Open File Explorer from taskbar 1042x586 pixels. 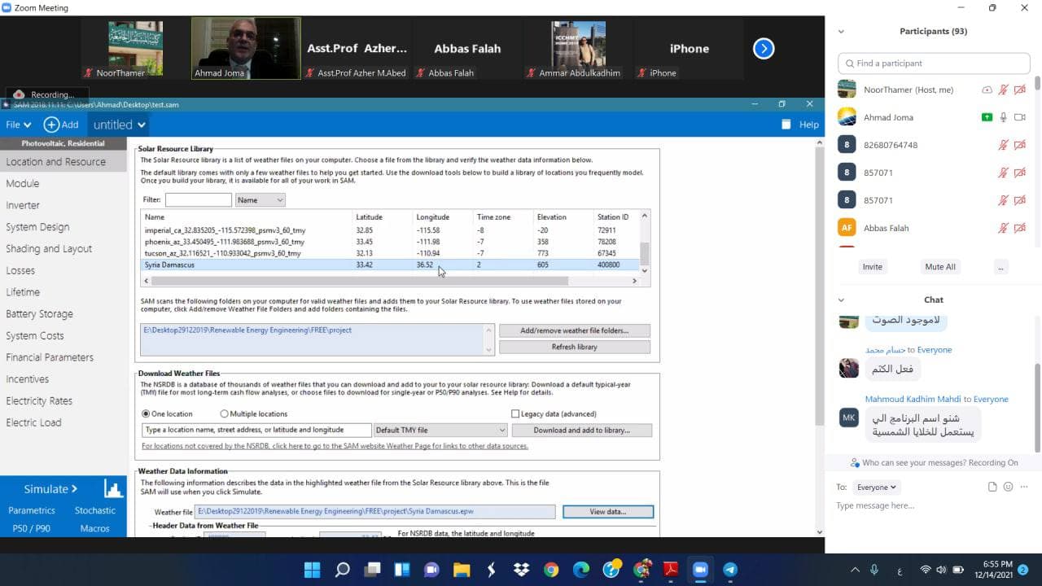pyautogui.click(x=462, y=570)
